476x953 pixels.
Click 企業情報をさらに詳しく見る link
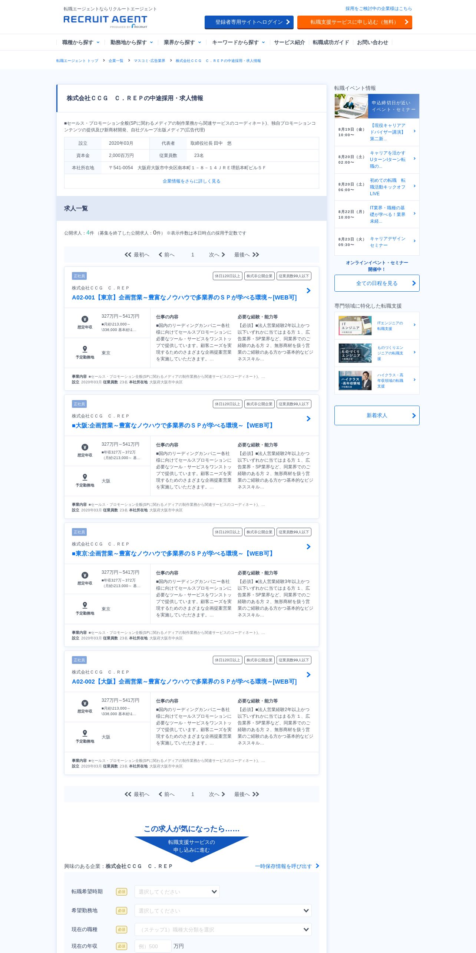click(191, 181)
